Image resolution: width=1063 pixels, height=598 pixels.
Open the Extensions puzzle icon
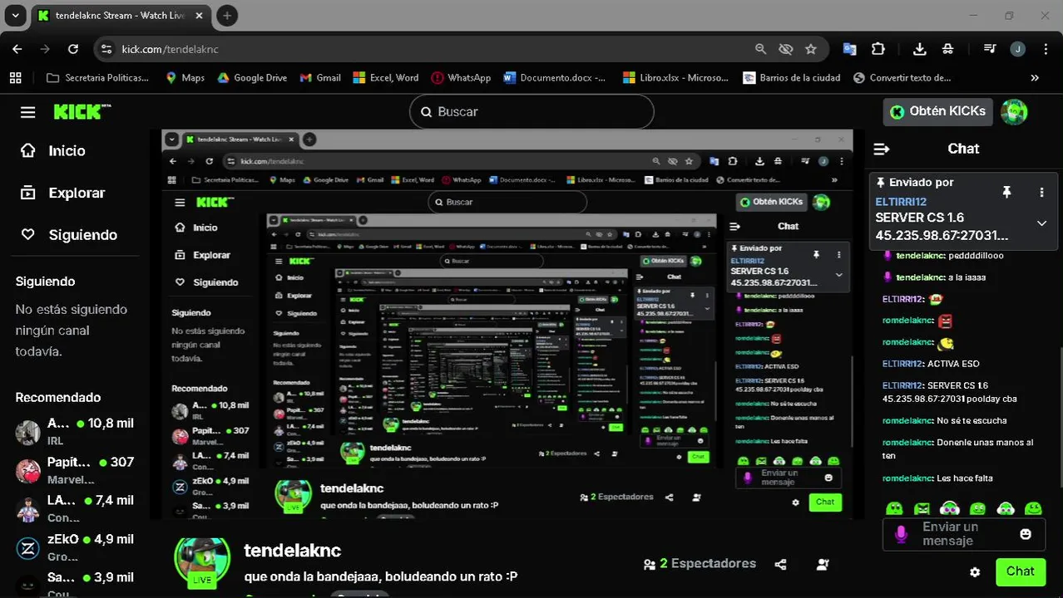tap(878, 49)
